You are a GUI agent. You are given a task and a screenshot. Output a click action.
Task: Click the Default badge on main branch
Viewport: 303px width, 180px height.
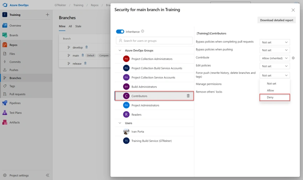[x=91, y=56]
